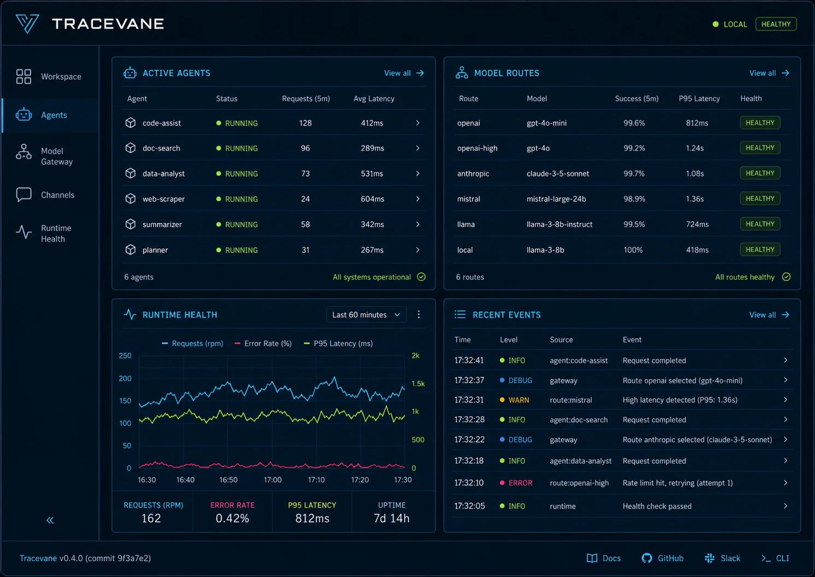Image resolution: width=815 pixels, height=577 pixels.
Task: Expand the 17:32:31 WARN event chevron
Action: (x=785, y=400)
